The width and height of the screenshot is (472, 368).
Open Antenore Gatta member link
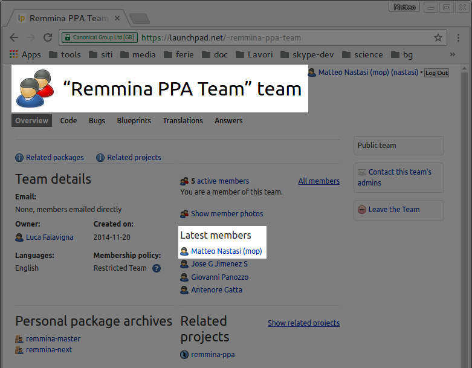(216, 290)
